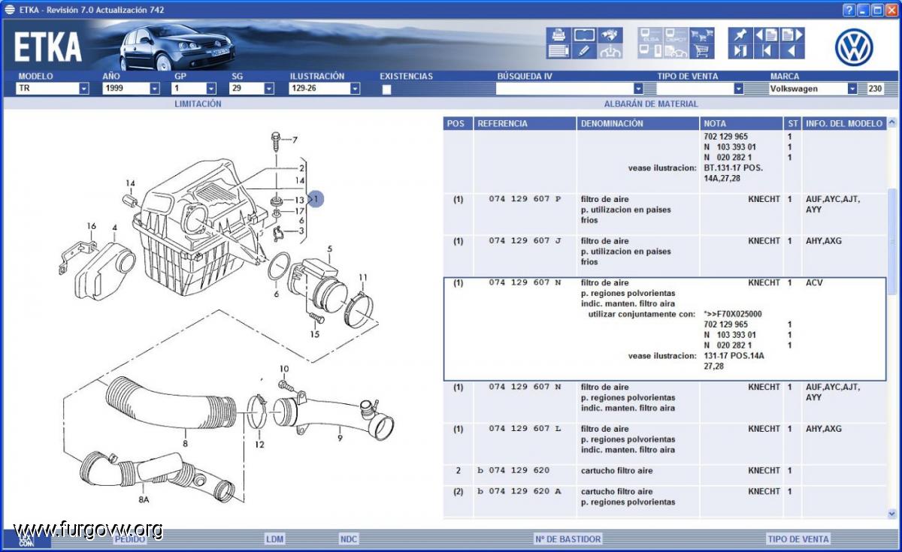Open the TIPO DE VENTA dropdown in the top bar
The height and width of the screenshot is (552, 902).
(x=738, y=89)
